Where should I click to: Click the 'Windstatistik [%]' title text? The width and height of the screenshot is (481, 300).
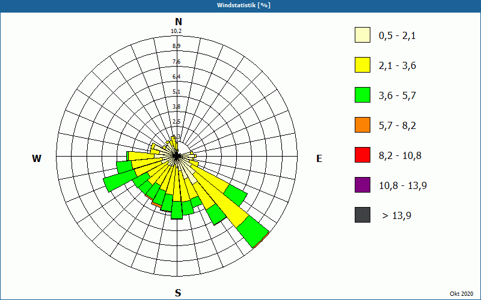[244, 5]
